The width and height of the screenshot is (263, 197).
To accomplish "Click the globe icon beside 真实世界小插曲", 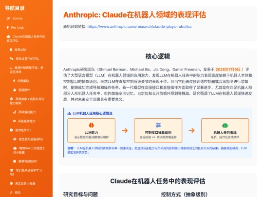I will coord(11,183).
